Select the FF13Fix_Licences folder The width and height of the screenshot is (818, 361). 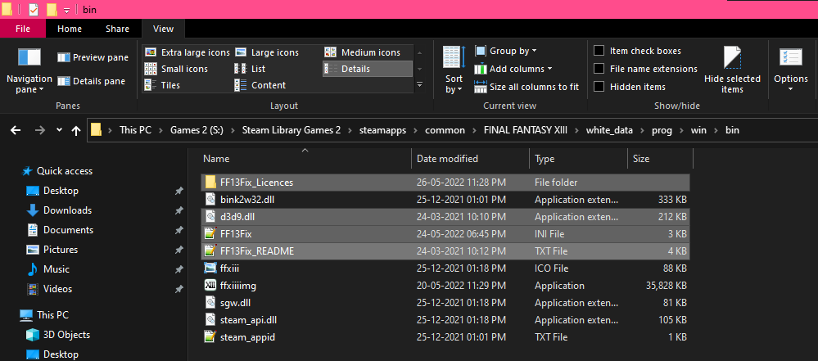(445, 183)
